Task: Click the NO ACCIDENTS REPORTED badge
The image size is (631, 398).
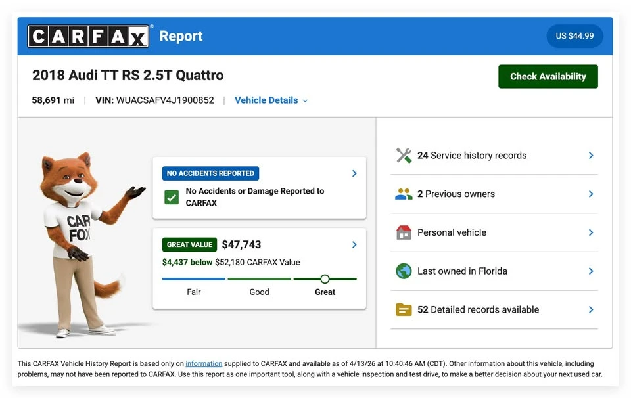Action: pos(210,173)
